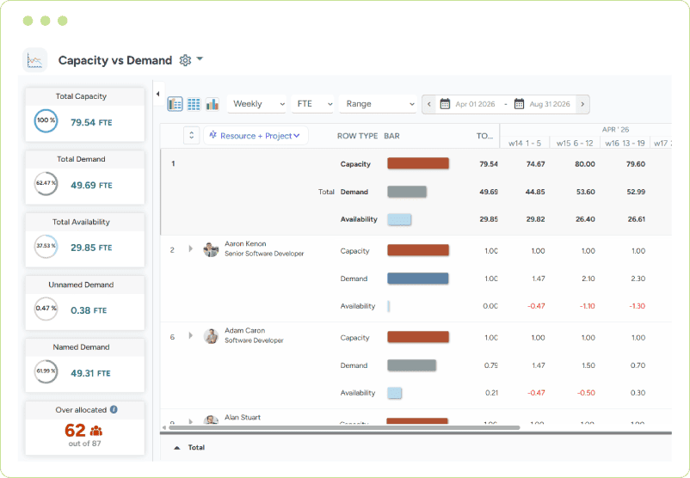Click the Unnamed Demand 0.47 % ring
Screen dimensions: 690x478
(x=46, y=309)
